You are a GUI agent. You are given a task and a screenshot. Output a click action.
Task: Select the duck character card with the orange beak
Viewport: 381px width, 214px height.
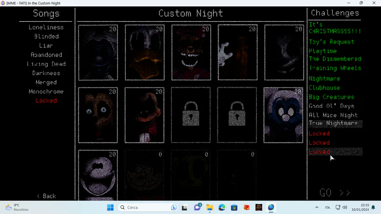[145, 52]
